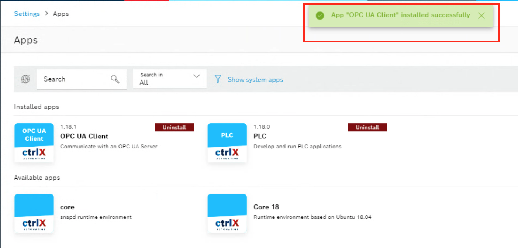Open the PLC app icon
518x248 pixels.
click(x=227, y=143)
